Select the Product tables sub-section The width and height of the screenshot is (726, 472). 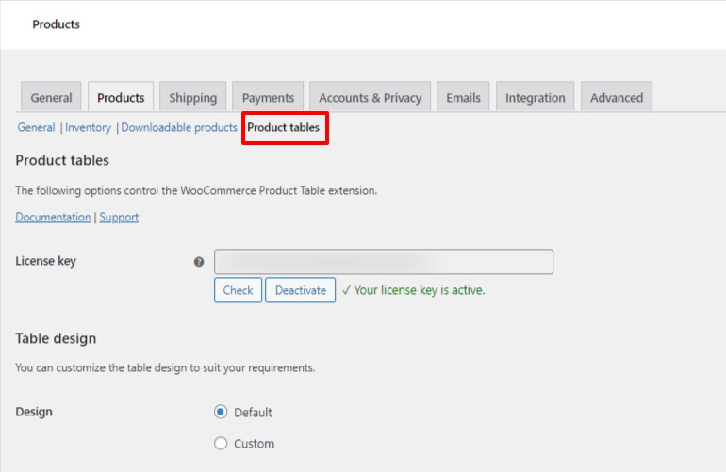284,127
